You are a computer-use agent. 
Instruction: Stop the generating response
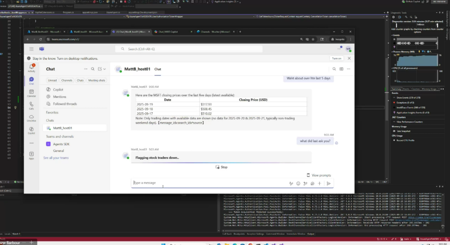221,167
